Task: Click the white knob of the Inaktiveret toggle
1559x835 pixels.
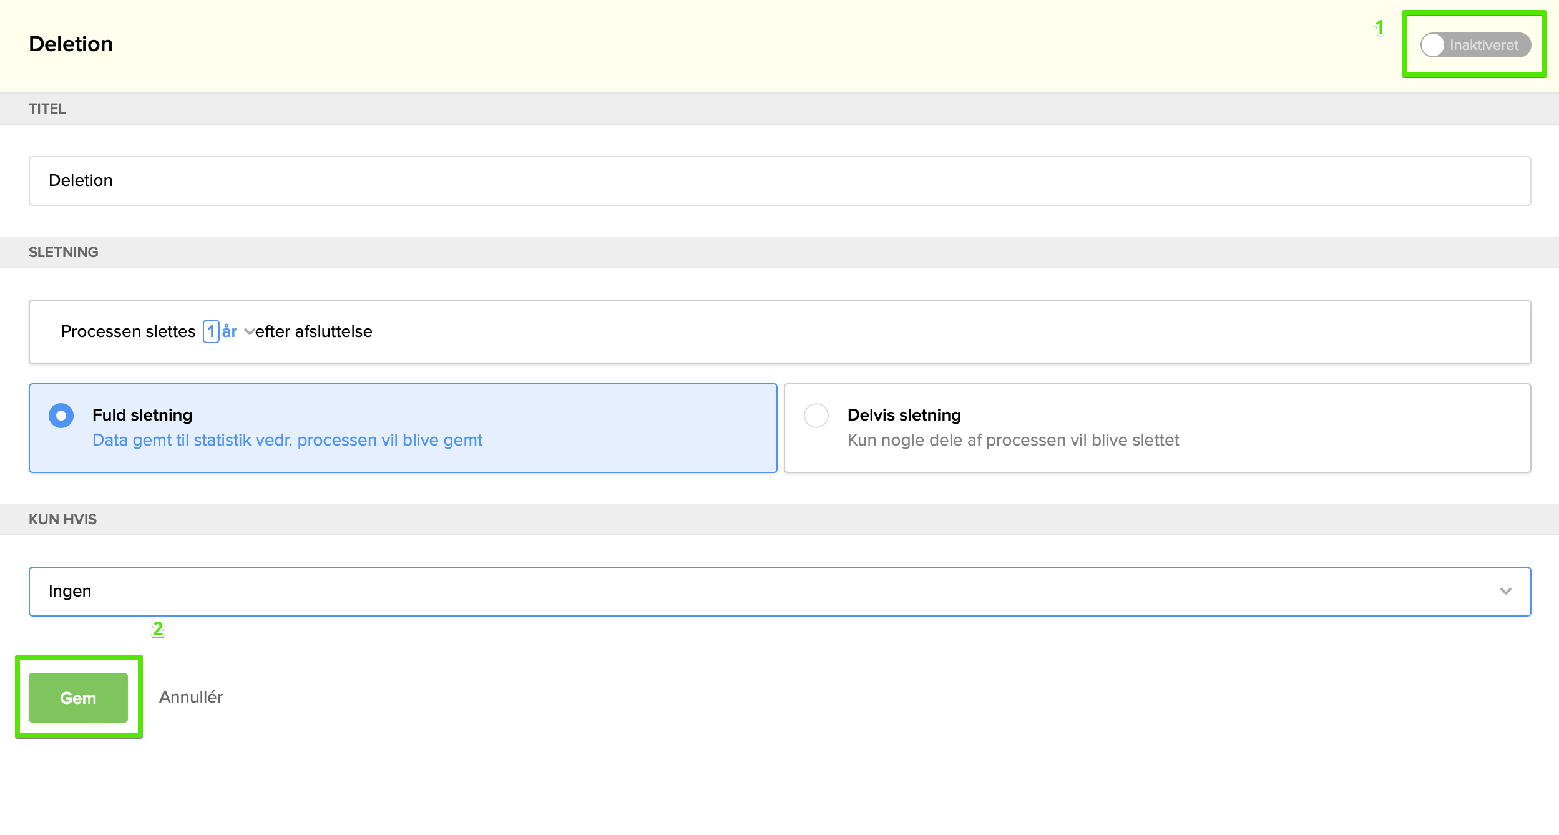Action: [1433, 45]
